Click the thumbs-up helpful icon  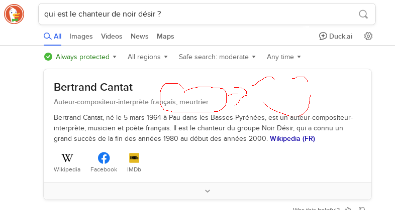(348, 208)
